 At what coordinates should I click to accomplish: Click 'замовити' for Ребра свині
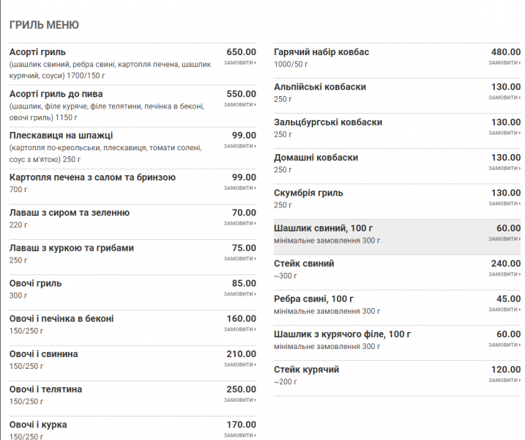point(504,309)
